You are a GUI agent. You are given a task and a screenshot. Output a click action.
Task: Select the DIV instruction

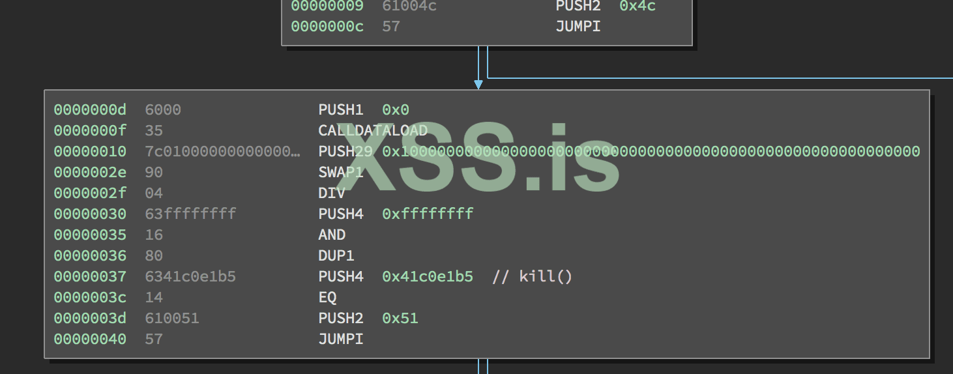point(332,194)
